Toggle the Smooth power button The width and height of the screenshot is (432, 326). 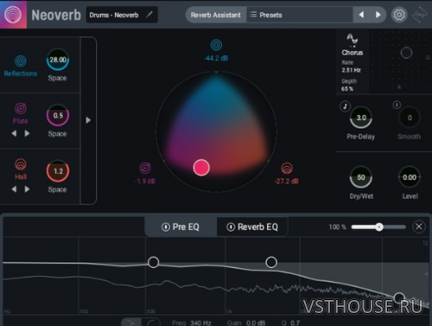pos(397,105)
